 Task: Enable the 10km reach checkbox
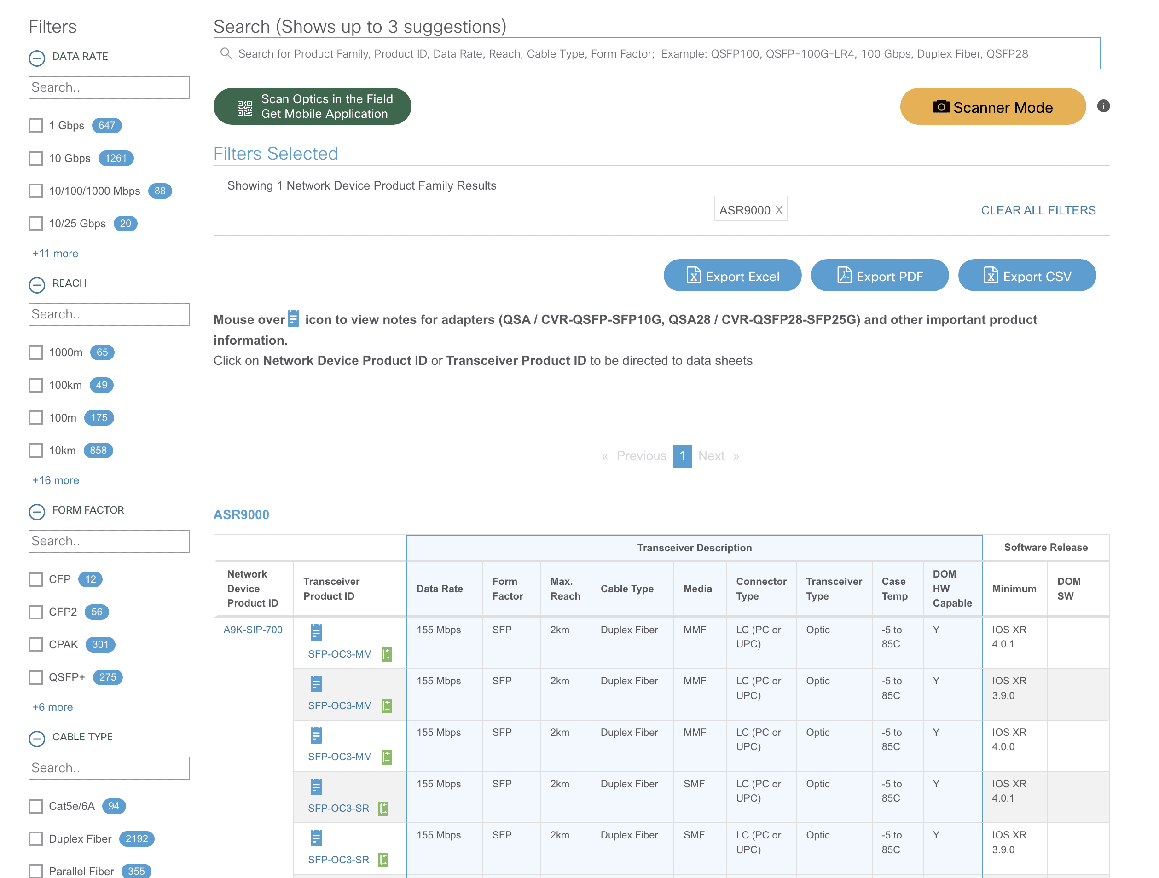click(35, 451)
